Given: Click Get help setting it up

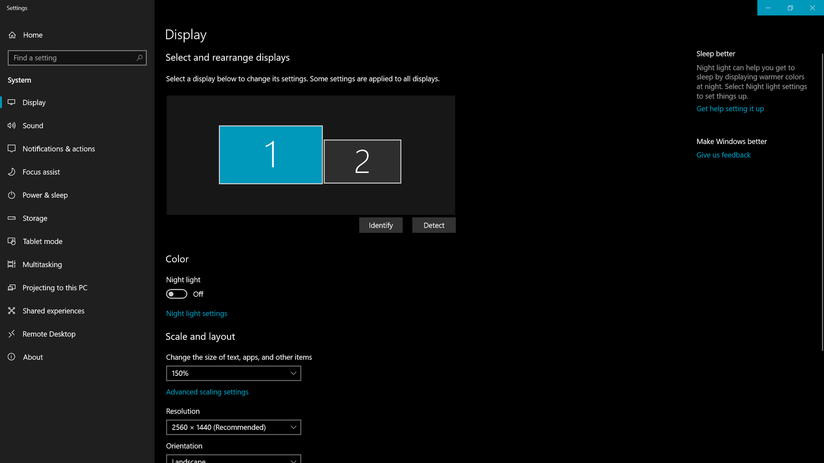Looking at the screenshot, I should (x=730, y=109).
